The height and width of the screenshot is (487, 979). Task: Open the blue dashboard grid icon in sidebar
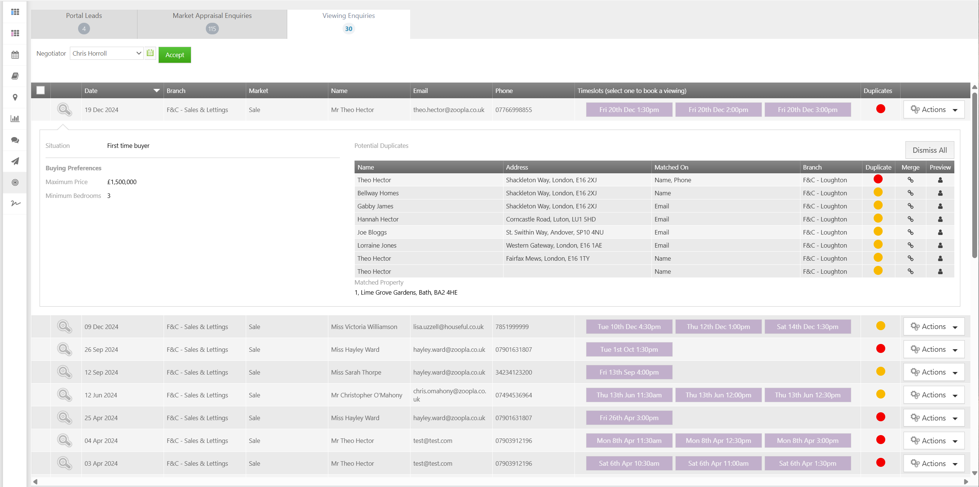[x=15, y=12]
